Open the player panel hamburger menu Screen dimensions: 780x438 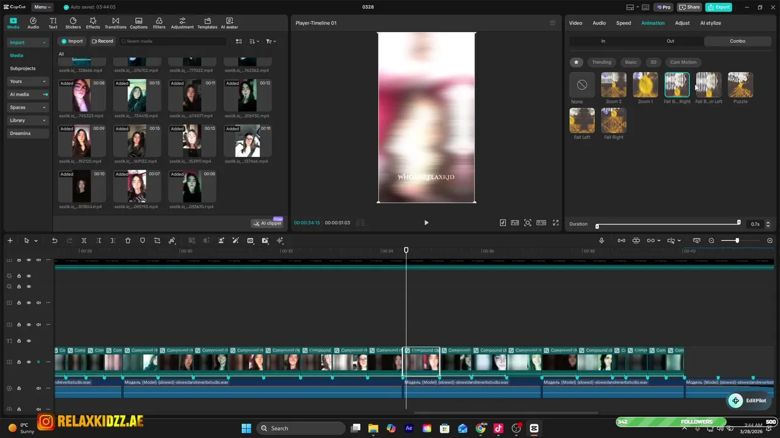(553, 23)
